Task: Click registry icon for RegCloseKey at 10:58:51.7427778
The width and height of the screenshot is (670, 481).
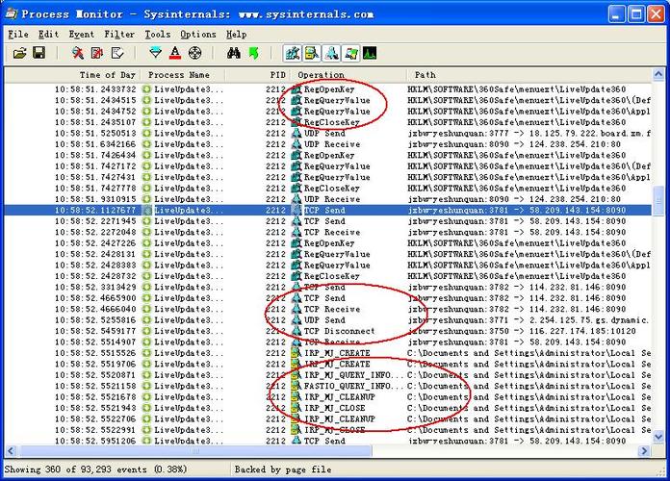Action: (296, 189)
